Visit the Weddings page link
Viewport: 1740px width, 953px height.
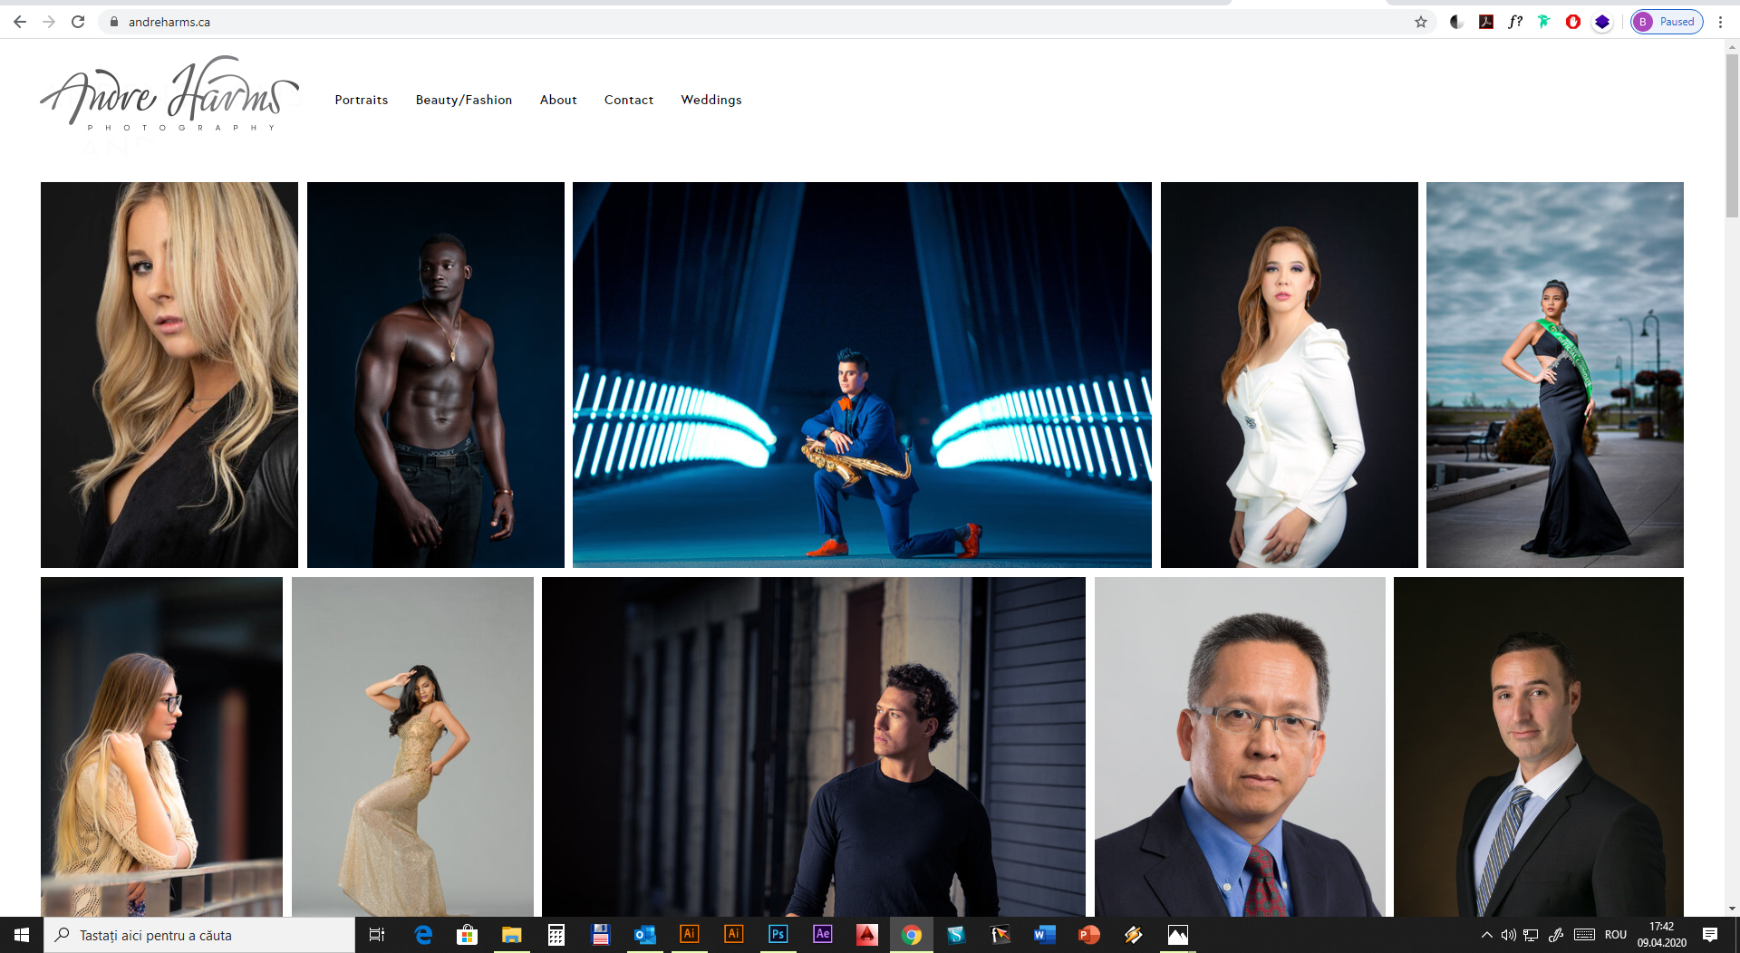(x=710, y=100)
